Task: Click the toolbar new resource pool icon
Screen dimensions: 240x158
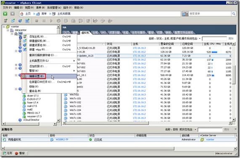Action: tap(20, 21)
